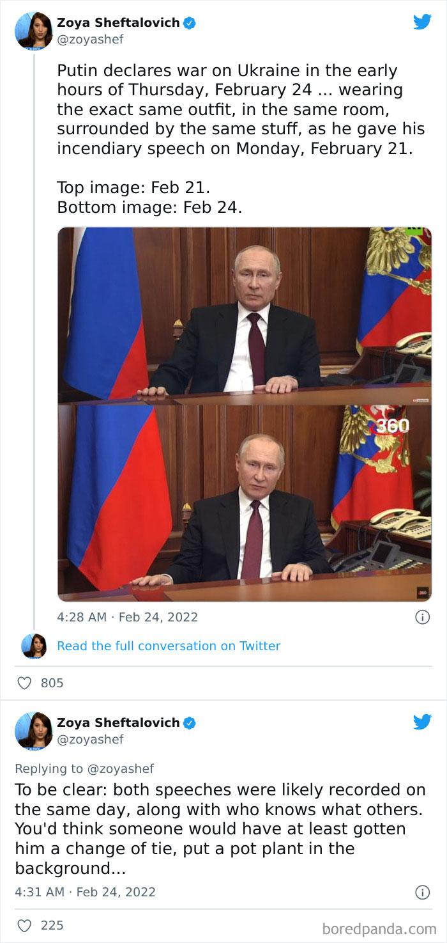Open the info icon on the reply tweet
The width and height of the screenshot is (447, 943).
point(424,892)
